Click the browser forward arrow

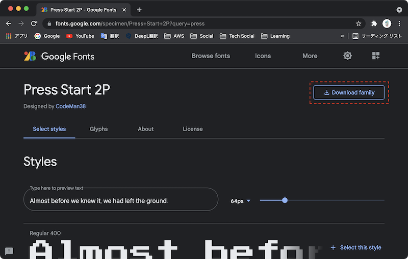click(21, 23)
